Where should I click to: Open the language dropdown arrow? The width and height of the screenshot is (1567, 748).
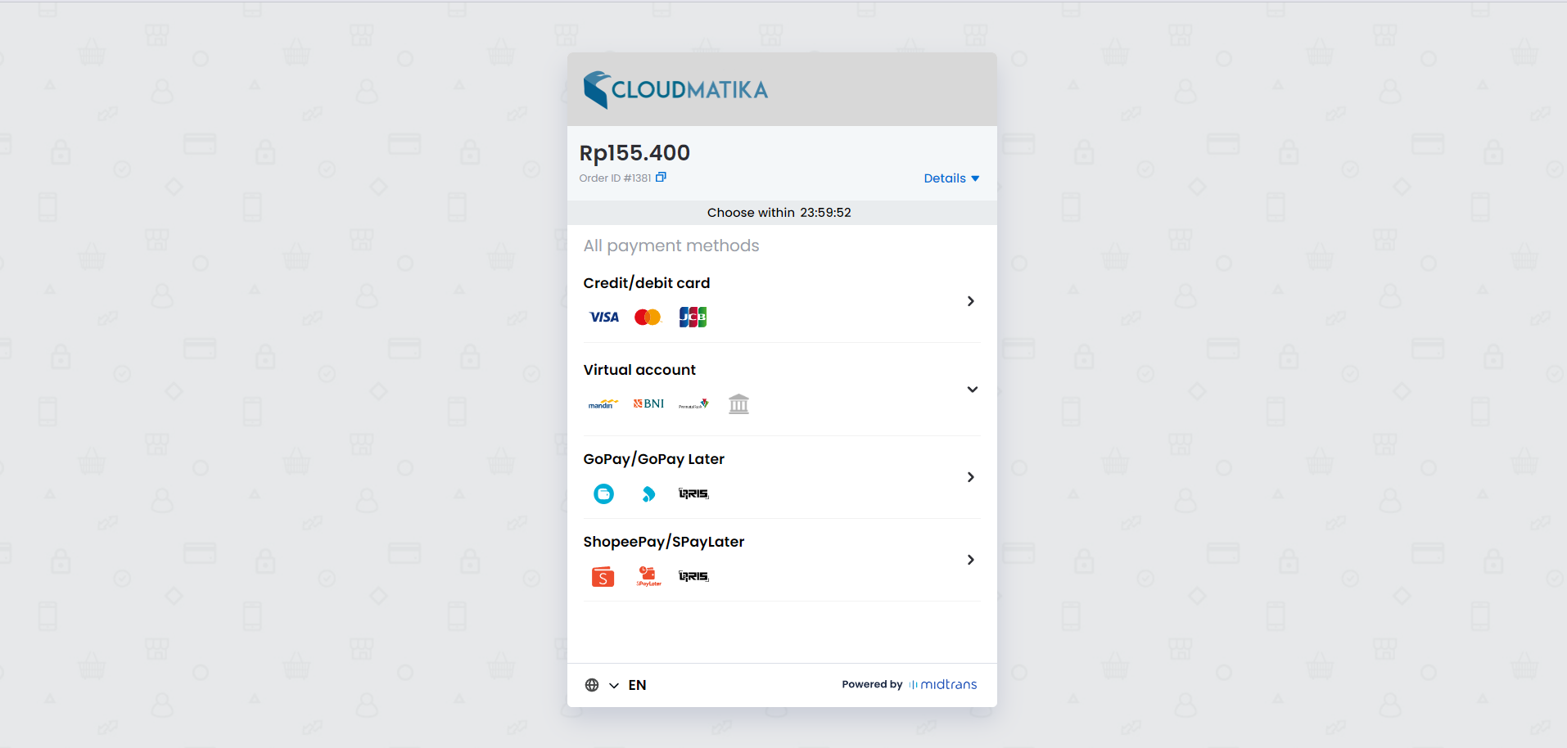click(614, 686)
